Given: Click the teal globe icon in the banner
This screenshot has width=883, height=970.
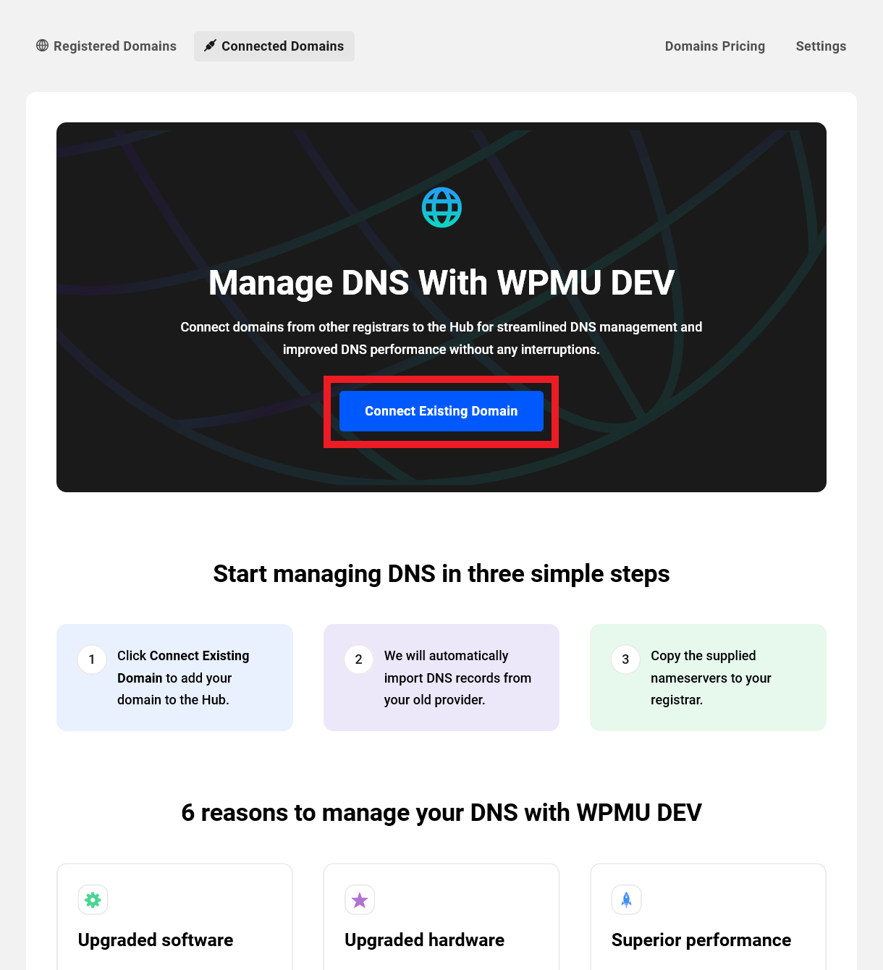Looking at the screenshot, I should (441, 208).
